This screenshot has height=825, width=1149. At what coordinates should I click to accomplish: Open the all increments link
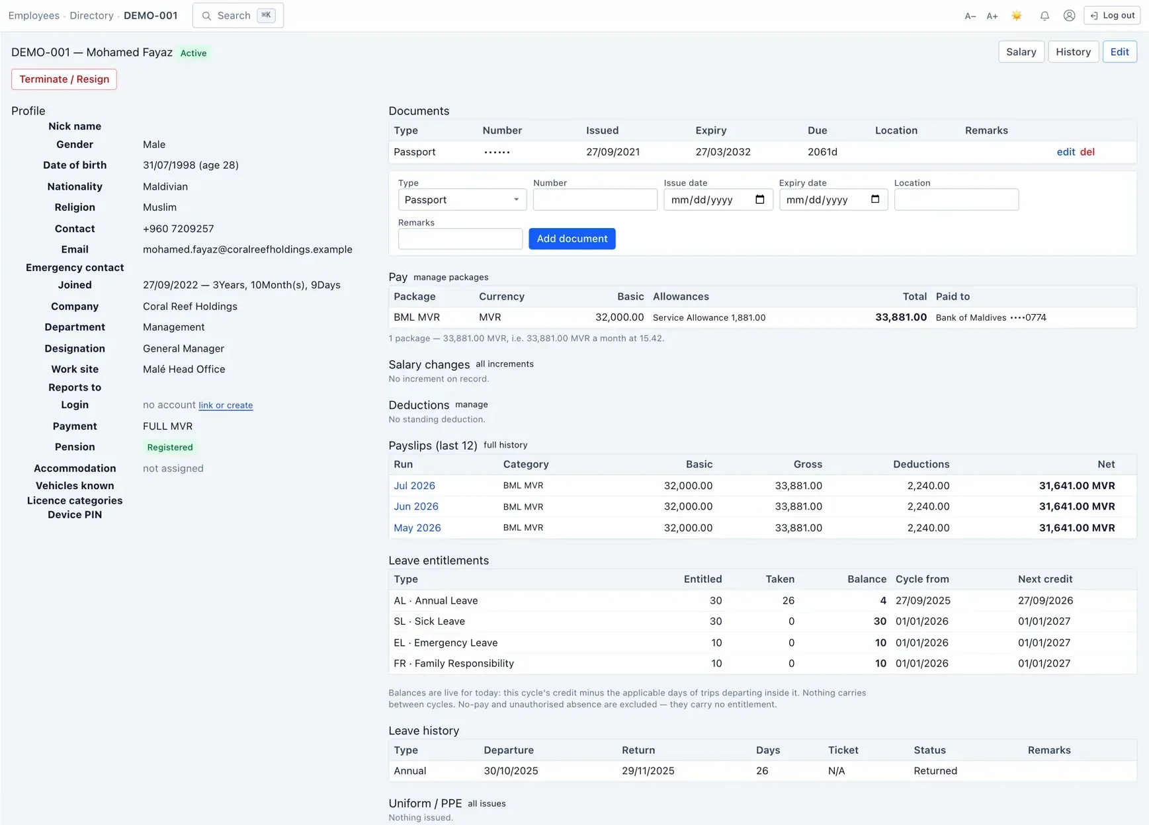pyautogui.click(x=504, y=364)
